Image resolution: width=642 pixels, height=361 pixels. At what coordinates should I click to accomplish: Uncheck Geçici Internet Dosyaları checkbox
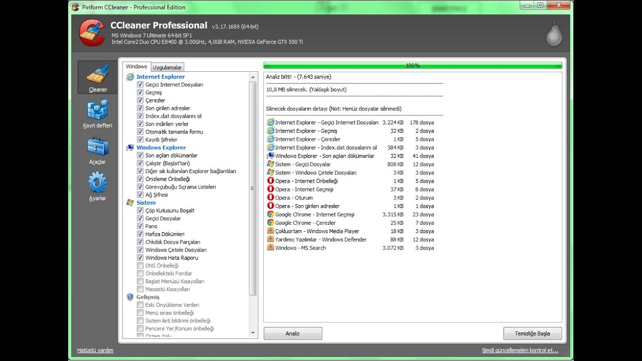140,85
